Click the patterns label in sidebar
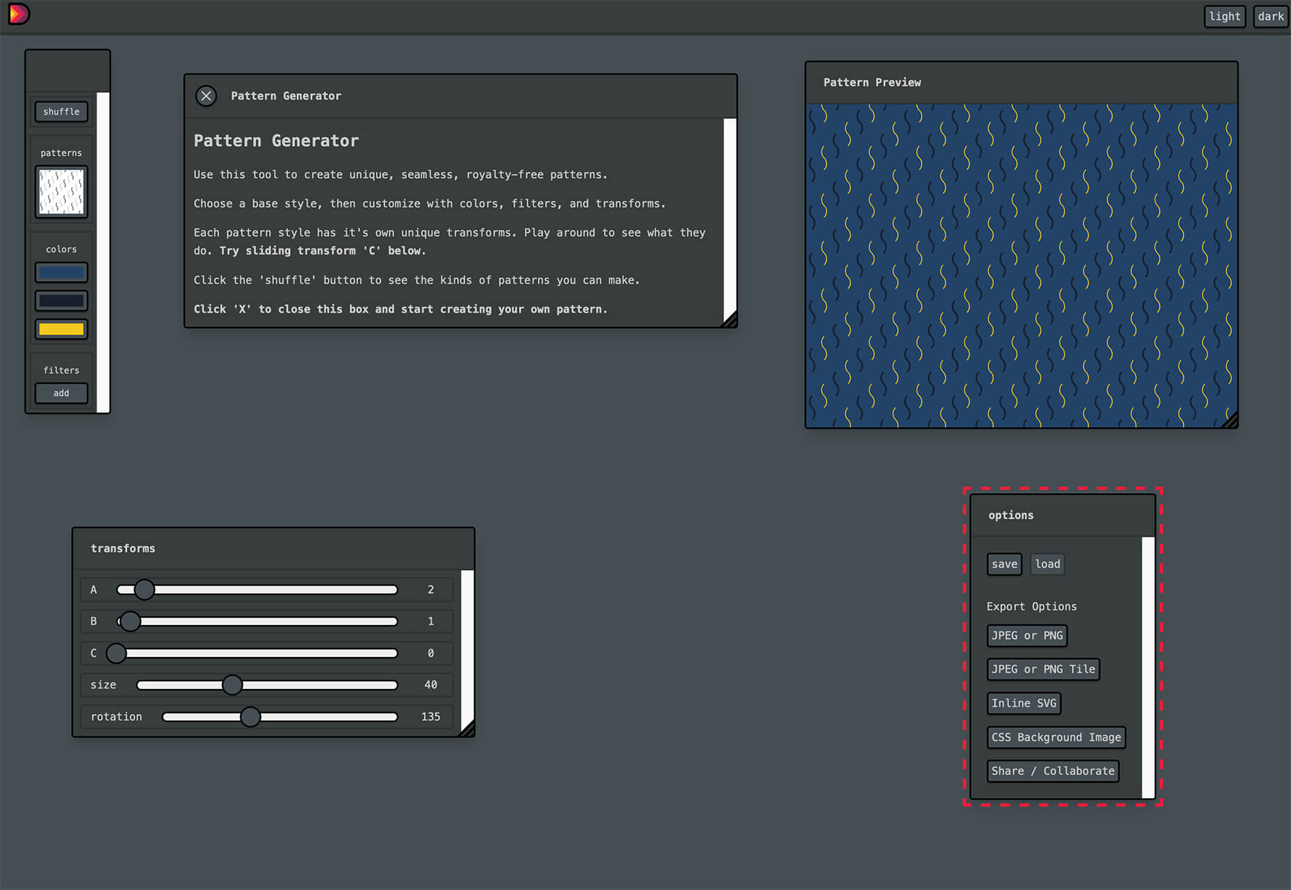Image resolution: width=1291 pixels, height=890 pixels. click(61, 153)
